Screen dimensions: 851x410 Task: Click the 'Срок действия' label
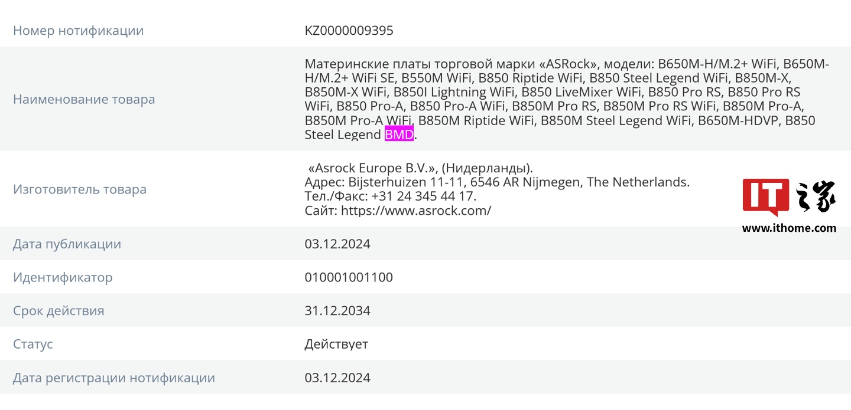coord(59,311)
